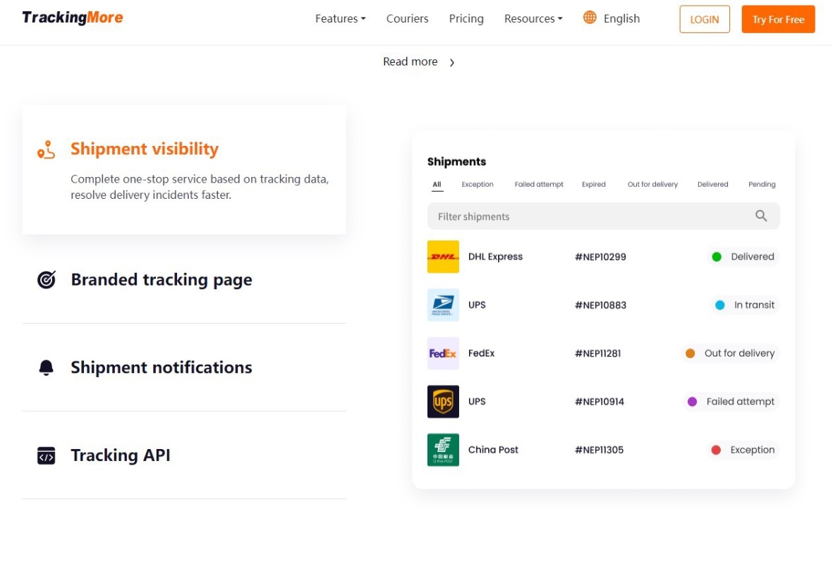Click the LOGIN button
This screenshot has width=833, height=564.
click(x=705, y=19)
